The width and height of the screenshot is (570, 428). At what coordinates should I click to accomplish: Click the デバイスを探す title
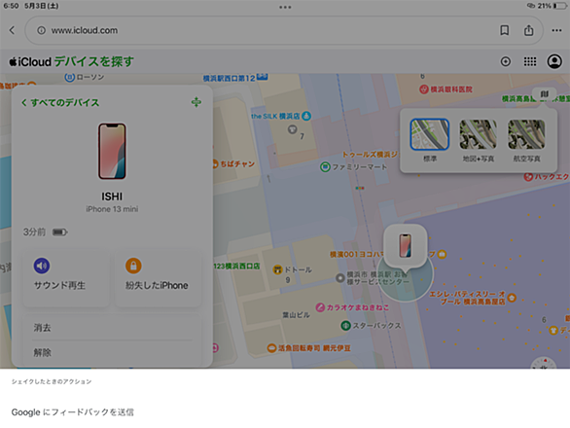click(x=93, y=62)
